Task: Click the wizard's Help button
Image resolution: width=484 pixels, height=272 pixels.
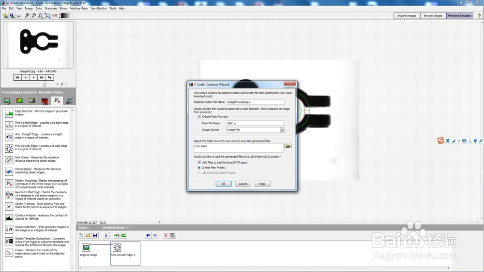Action: click(x=262, y=184)
